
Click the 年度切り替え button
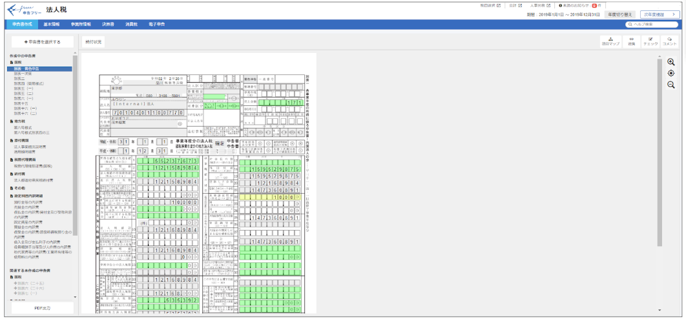(620, 14)
